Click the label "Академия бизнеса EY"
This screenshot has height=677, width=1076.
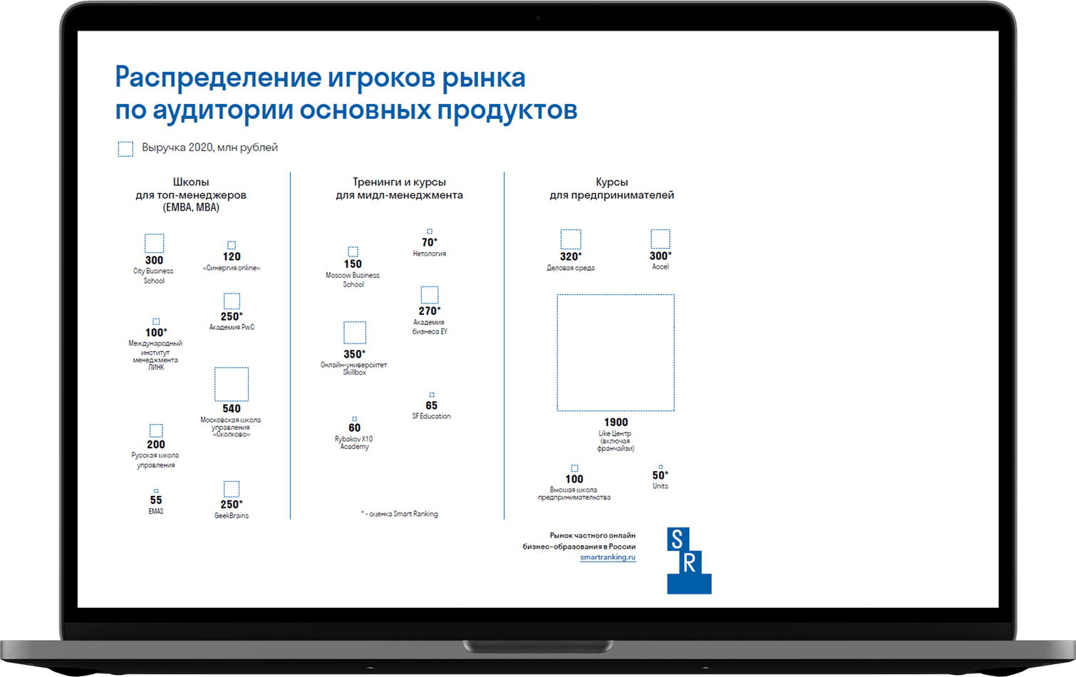pos(430,327)
